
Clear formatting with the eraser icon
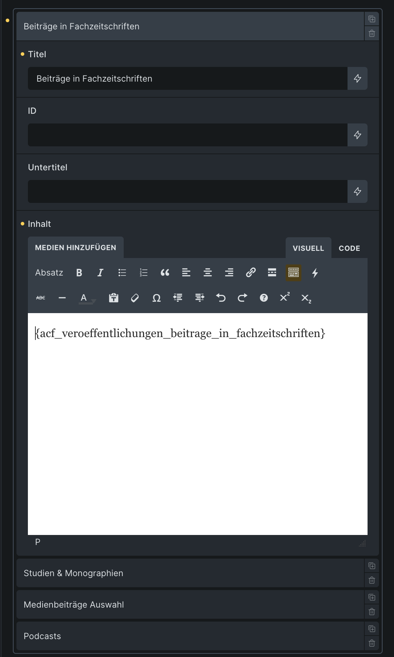click(135, 298)
